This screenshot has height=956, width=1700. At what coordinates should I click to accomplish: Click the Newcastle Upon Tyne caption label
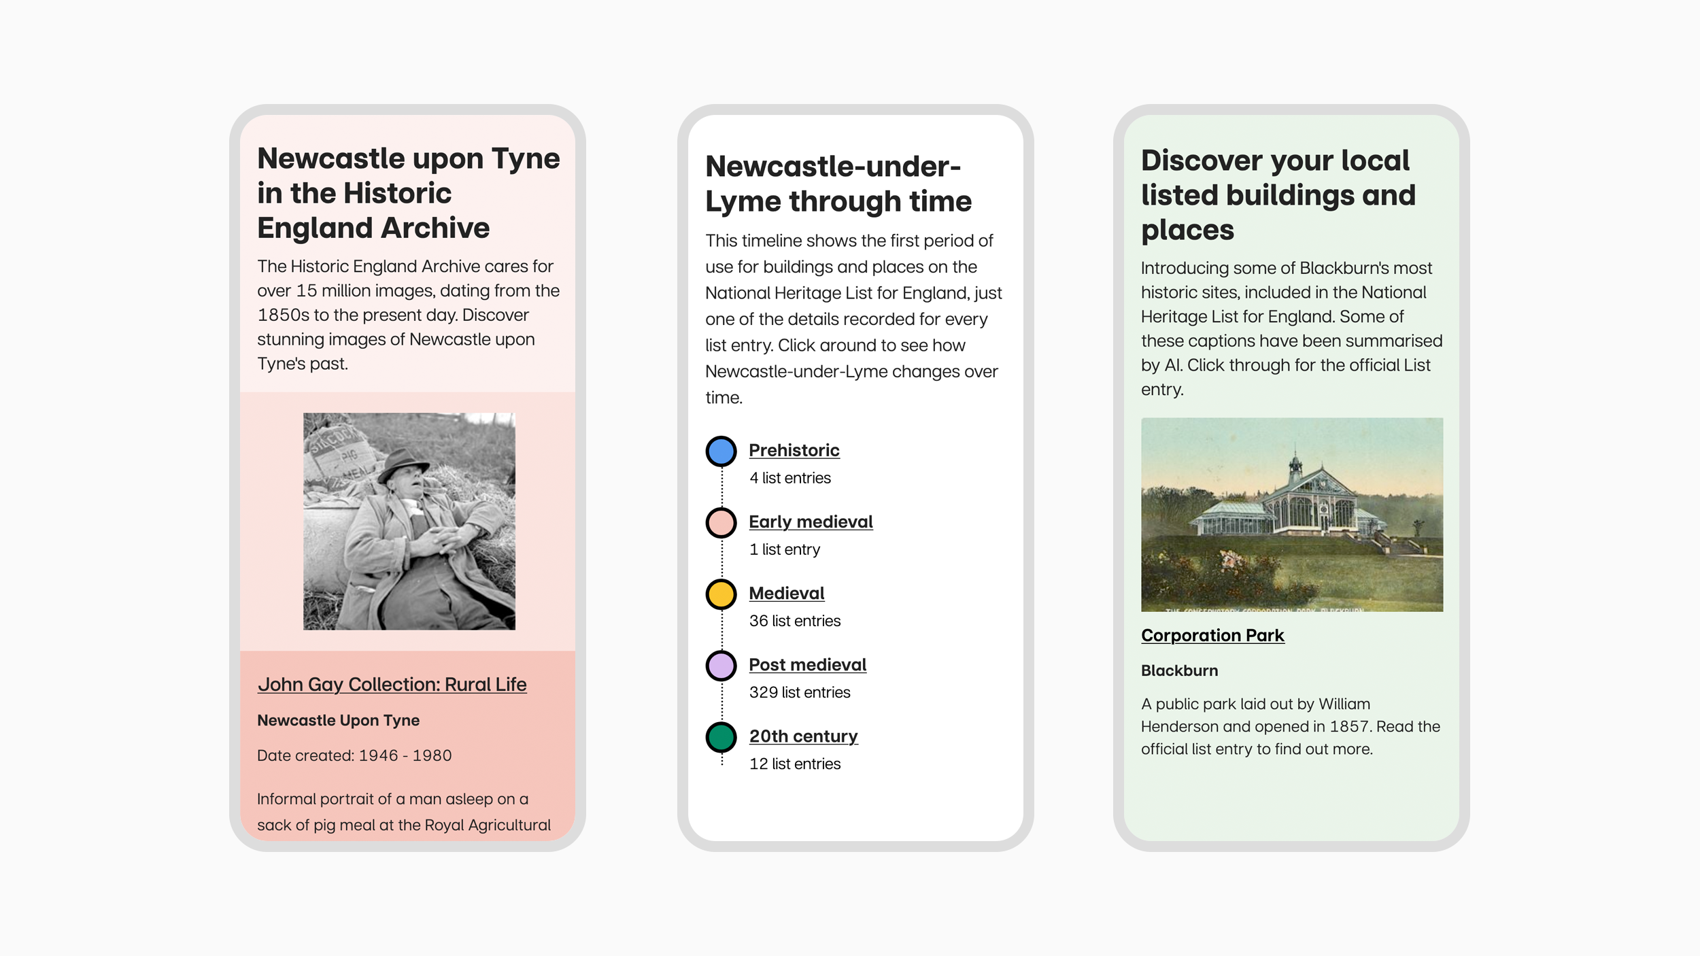338,720
